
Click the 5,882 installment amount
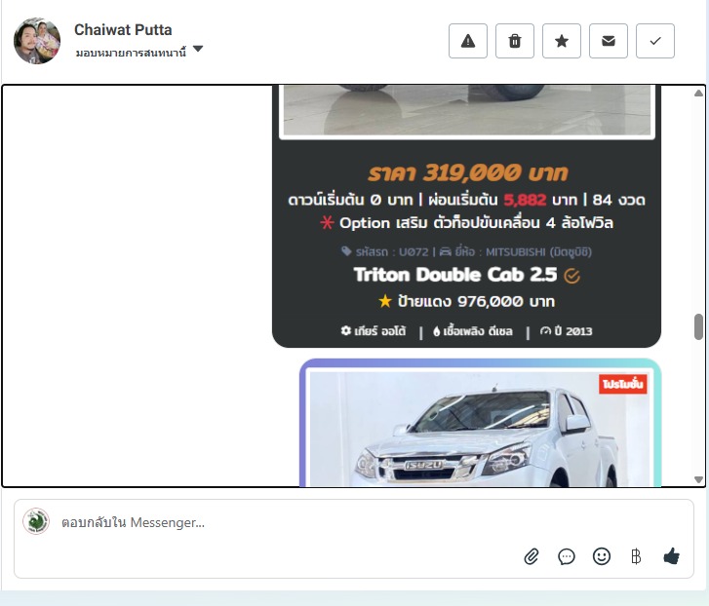pos(525,200)
